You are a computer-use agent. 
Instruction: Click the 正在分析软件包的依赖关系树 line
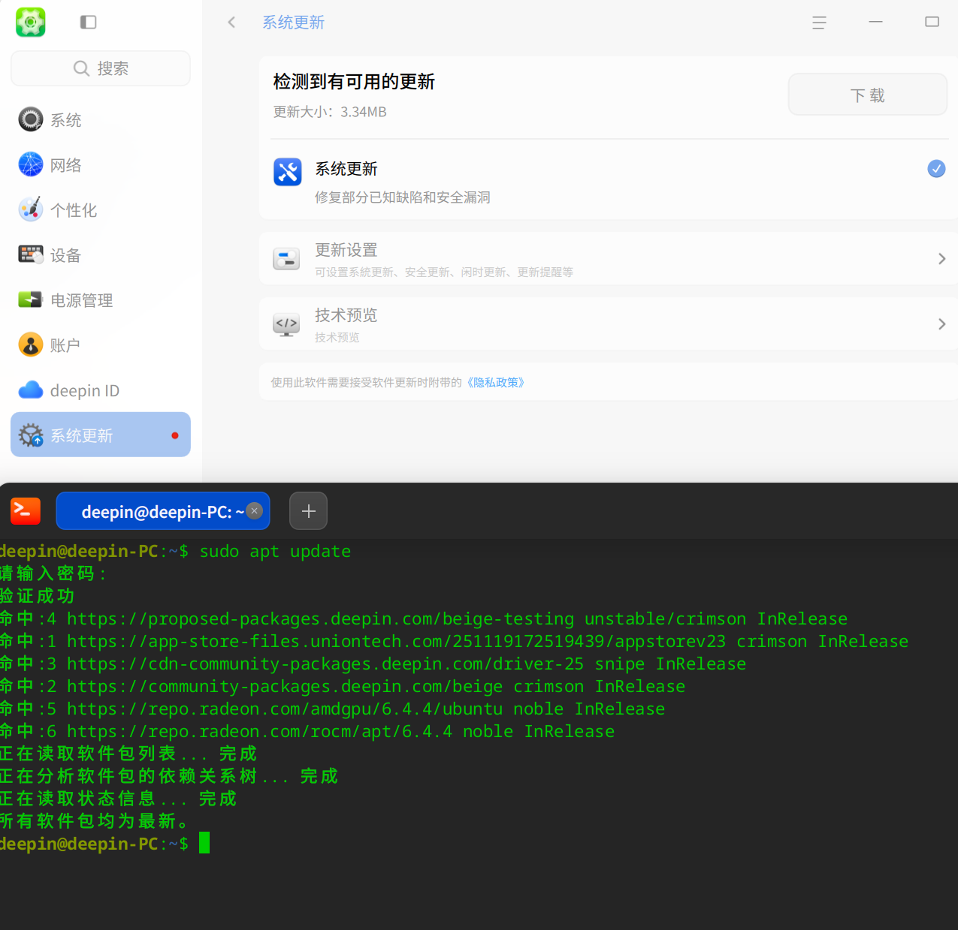(169, 776)
